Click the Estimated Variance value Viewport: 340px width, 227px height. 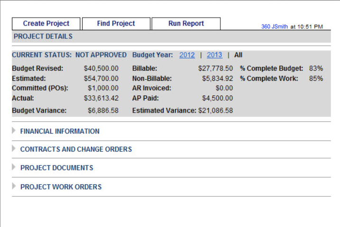pyautogui.click(x=216, y=110)
